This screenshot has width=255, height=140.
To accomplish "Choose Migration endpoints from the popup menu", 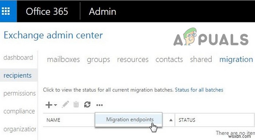I will click(x=129, y=119).
